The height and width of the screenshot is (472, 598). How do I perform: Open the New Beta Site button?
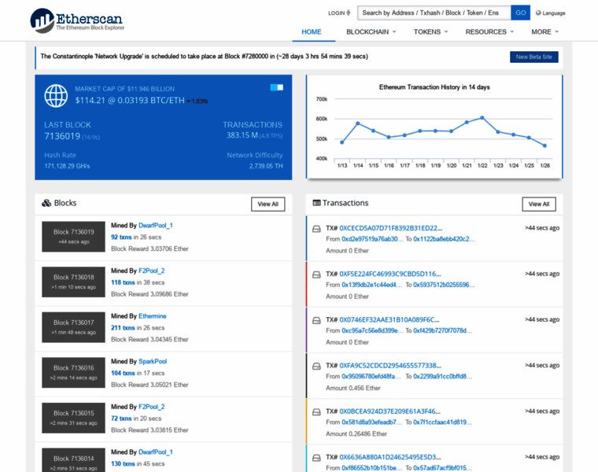(x=534, y=57)
